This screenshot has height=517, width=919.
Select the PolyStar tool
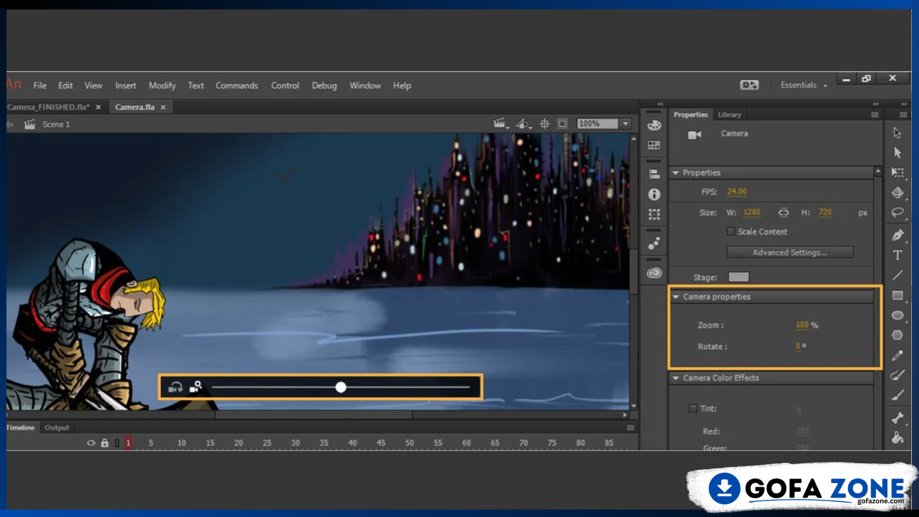click(897, 335)
